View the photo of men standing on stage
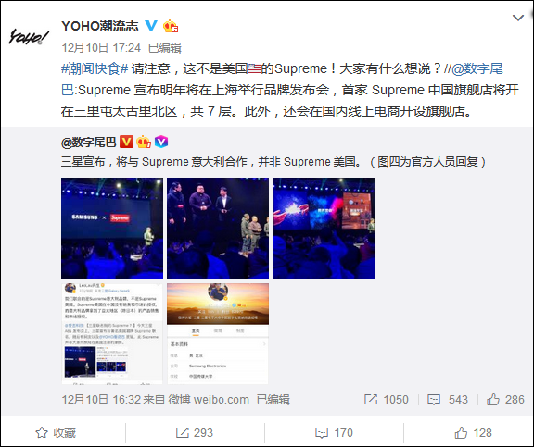This screenshot has width=534, height=447. point(218,229)
